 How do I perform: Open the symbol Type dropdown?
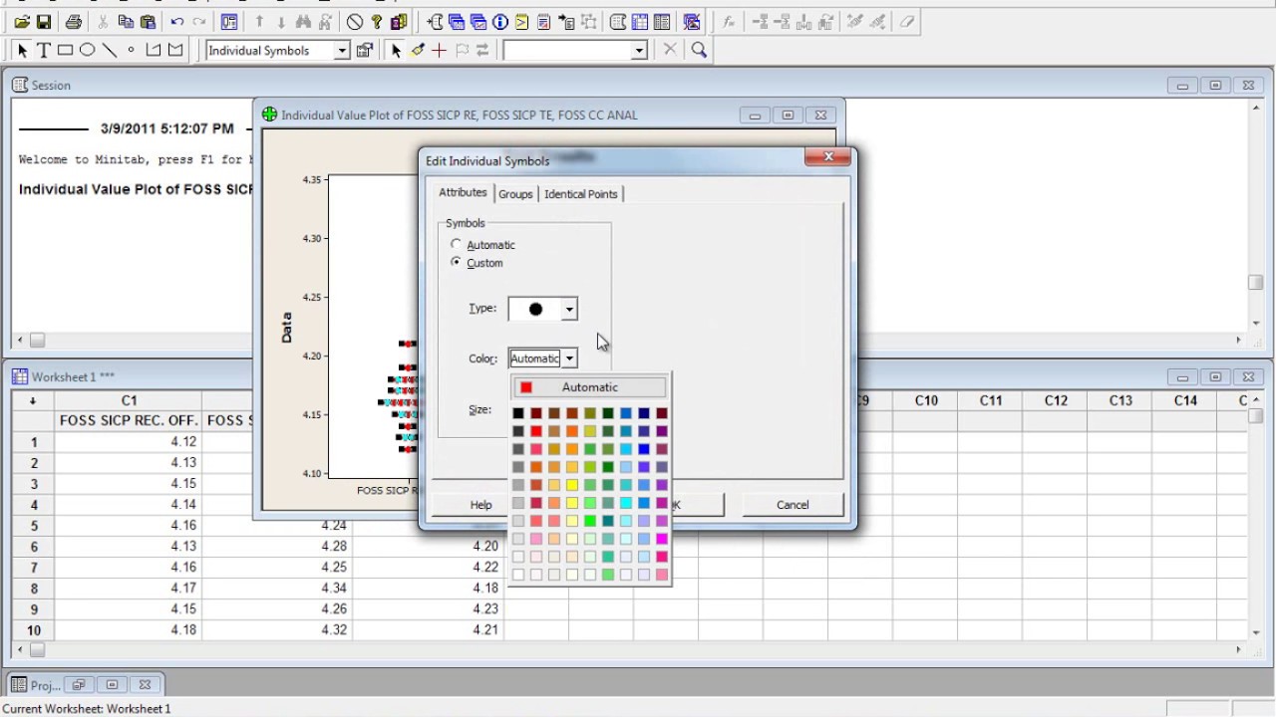[x=569, y=309]
